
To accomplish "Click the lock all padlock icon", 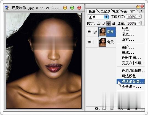I will click(x=114, y=23).
